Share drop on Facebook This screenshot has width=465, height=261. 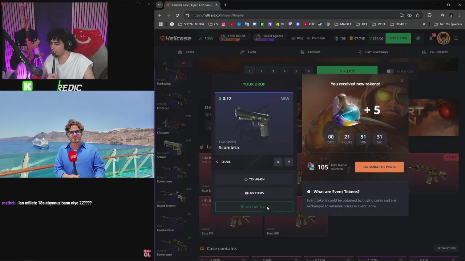click(289, 162)
